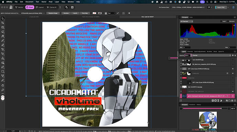Image resolution: width=237 pixels, height=132 pixels.
Task: Expand the Navigator panel options chevron
Action: [x=235, y=105]
